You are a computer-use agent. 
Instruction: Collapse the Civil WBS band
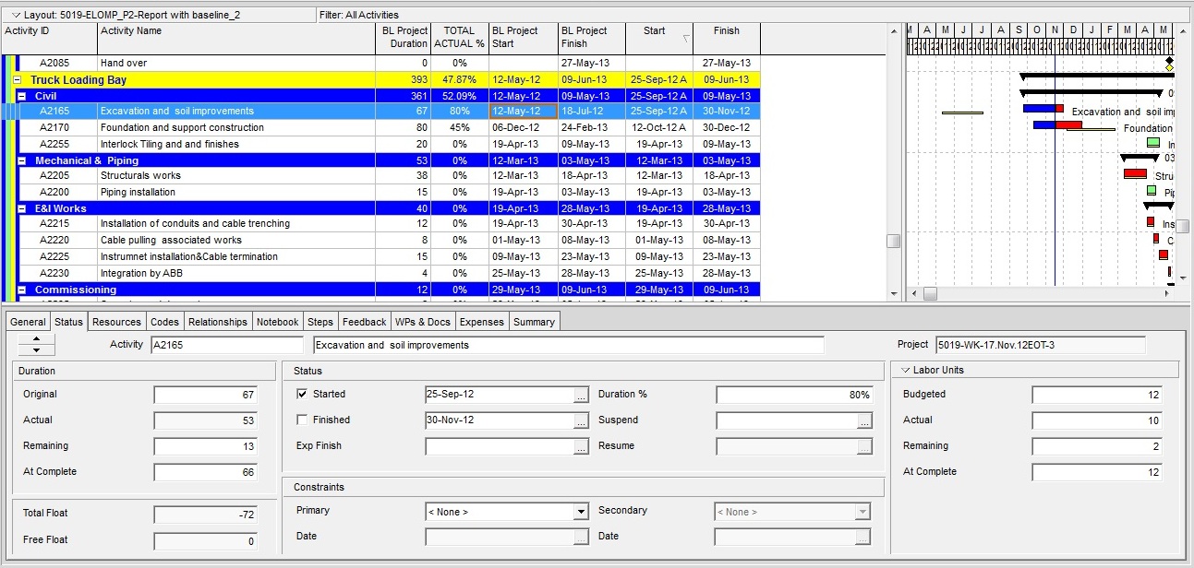[x=22, y=96]
